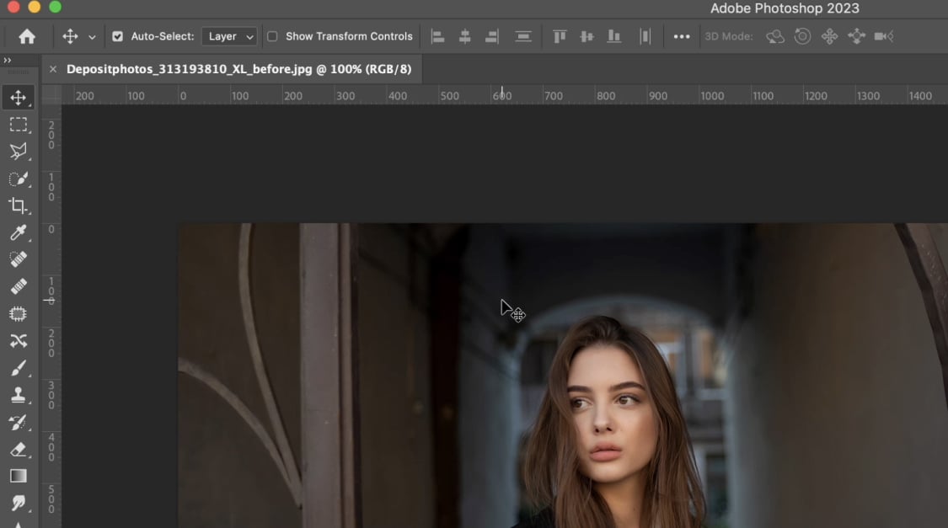Click the Move tool preset icon in options bar

pyautogui.click(x=70, y=36)
